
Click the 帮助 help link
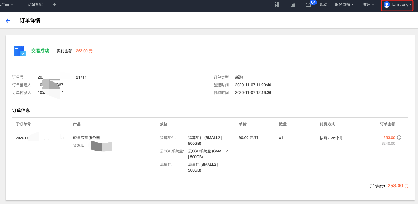[323, 4]
